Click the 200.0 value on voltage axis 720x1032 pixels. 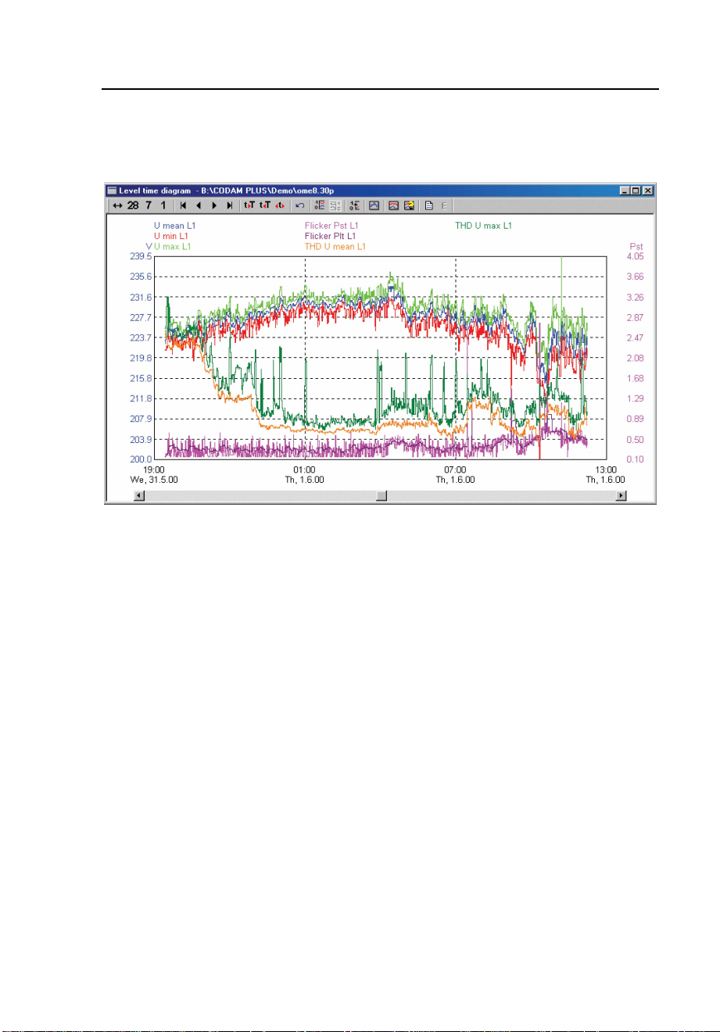point(141,459)
